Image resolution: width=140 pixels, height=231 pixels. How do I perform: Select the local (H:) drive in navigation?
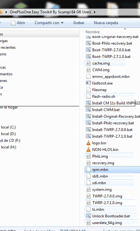click(8, 147)
